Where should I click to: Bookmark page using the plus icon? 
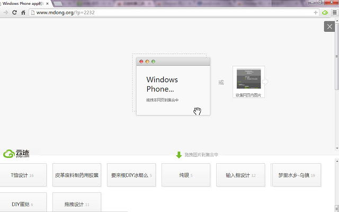316,13
